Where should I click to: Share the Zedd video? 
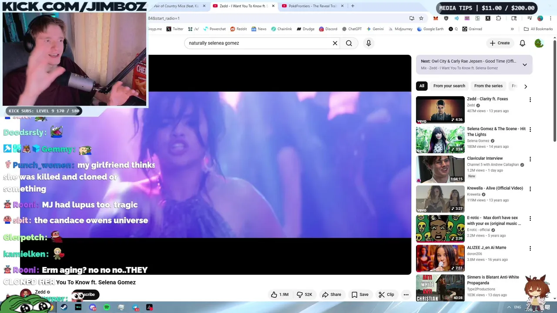pos(332,294)
